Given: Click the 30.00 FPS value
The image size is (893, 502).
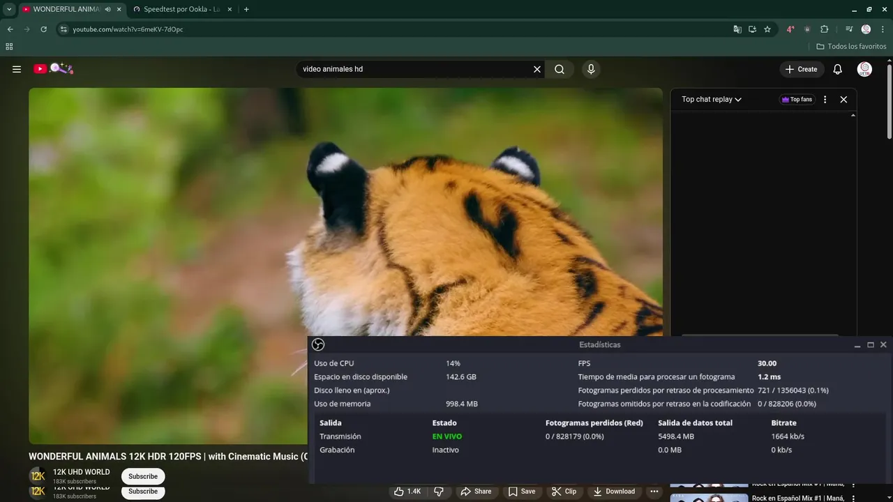Looking at the screenshot, I should pyautogui.click(x=767, y=363).
